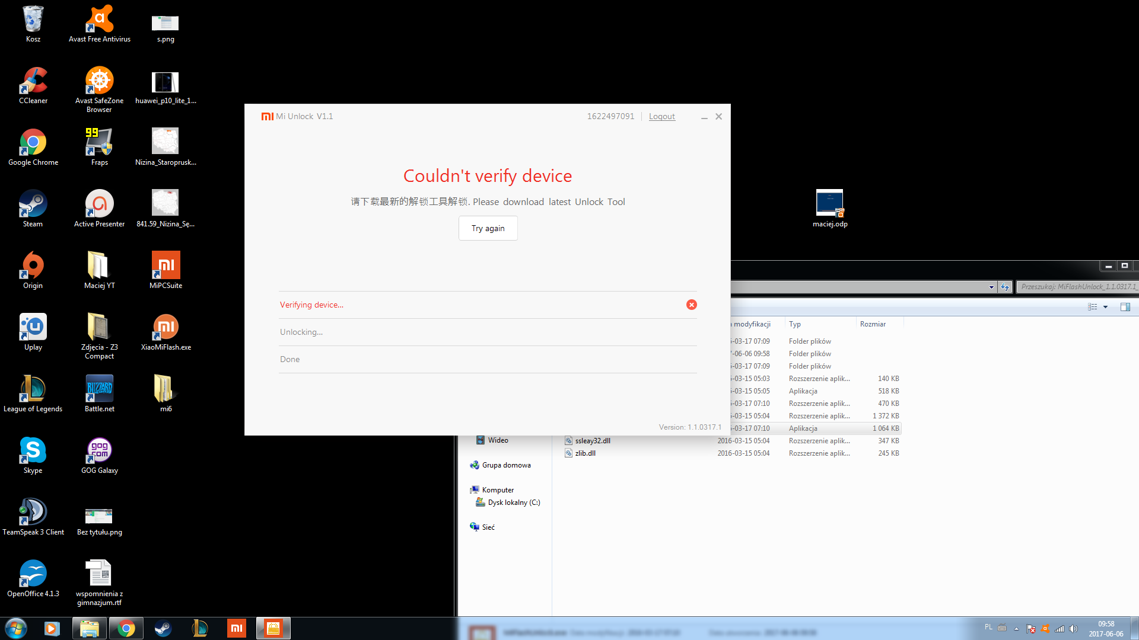1139x640 pixels.
Task: Click the red error icon beside Verifying device
Action: point(691,305)
